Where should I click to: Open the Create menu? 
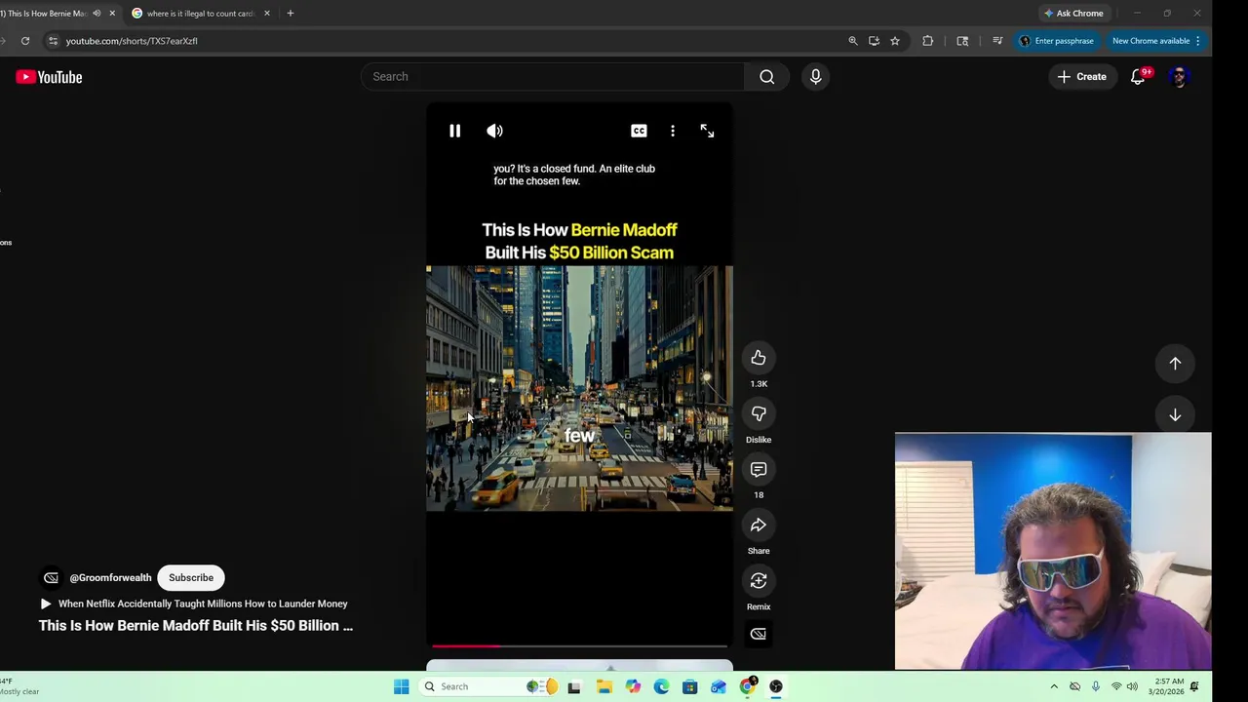(x=1082, y=77)
